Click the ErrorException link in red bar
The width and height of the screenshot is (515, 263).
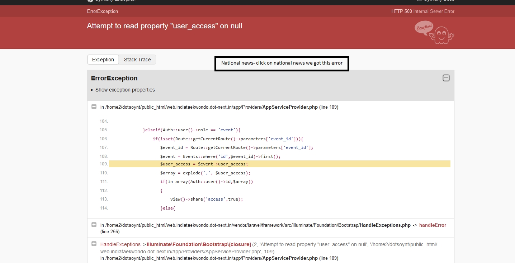coord(102,11)
